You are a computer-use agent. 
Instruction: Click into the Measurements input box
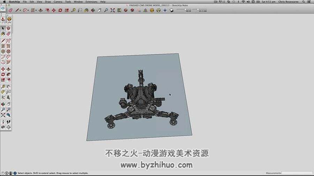[x=297, y=173]
